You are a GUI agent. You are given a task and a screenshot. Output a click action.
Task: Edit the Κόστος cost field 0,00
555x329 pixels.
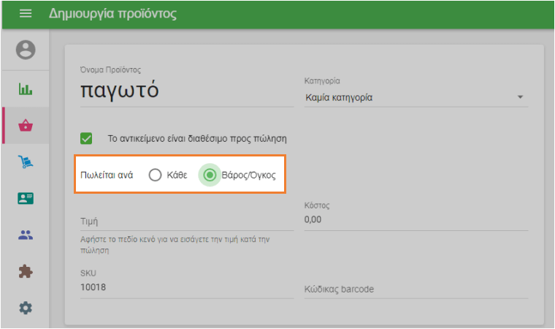click(x=416, y=220)
